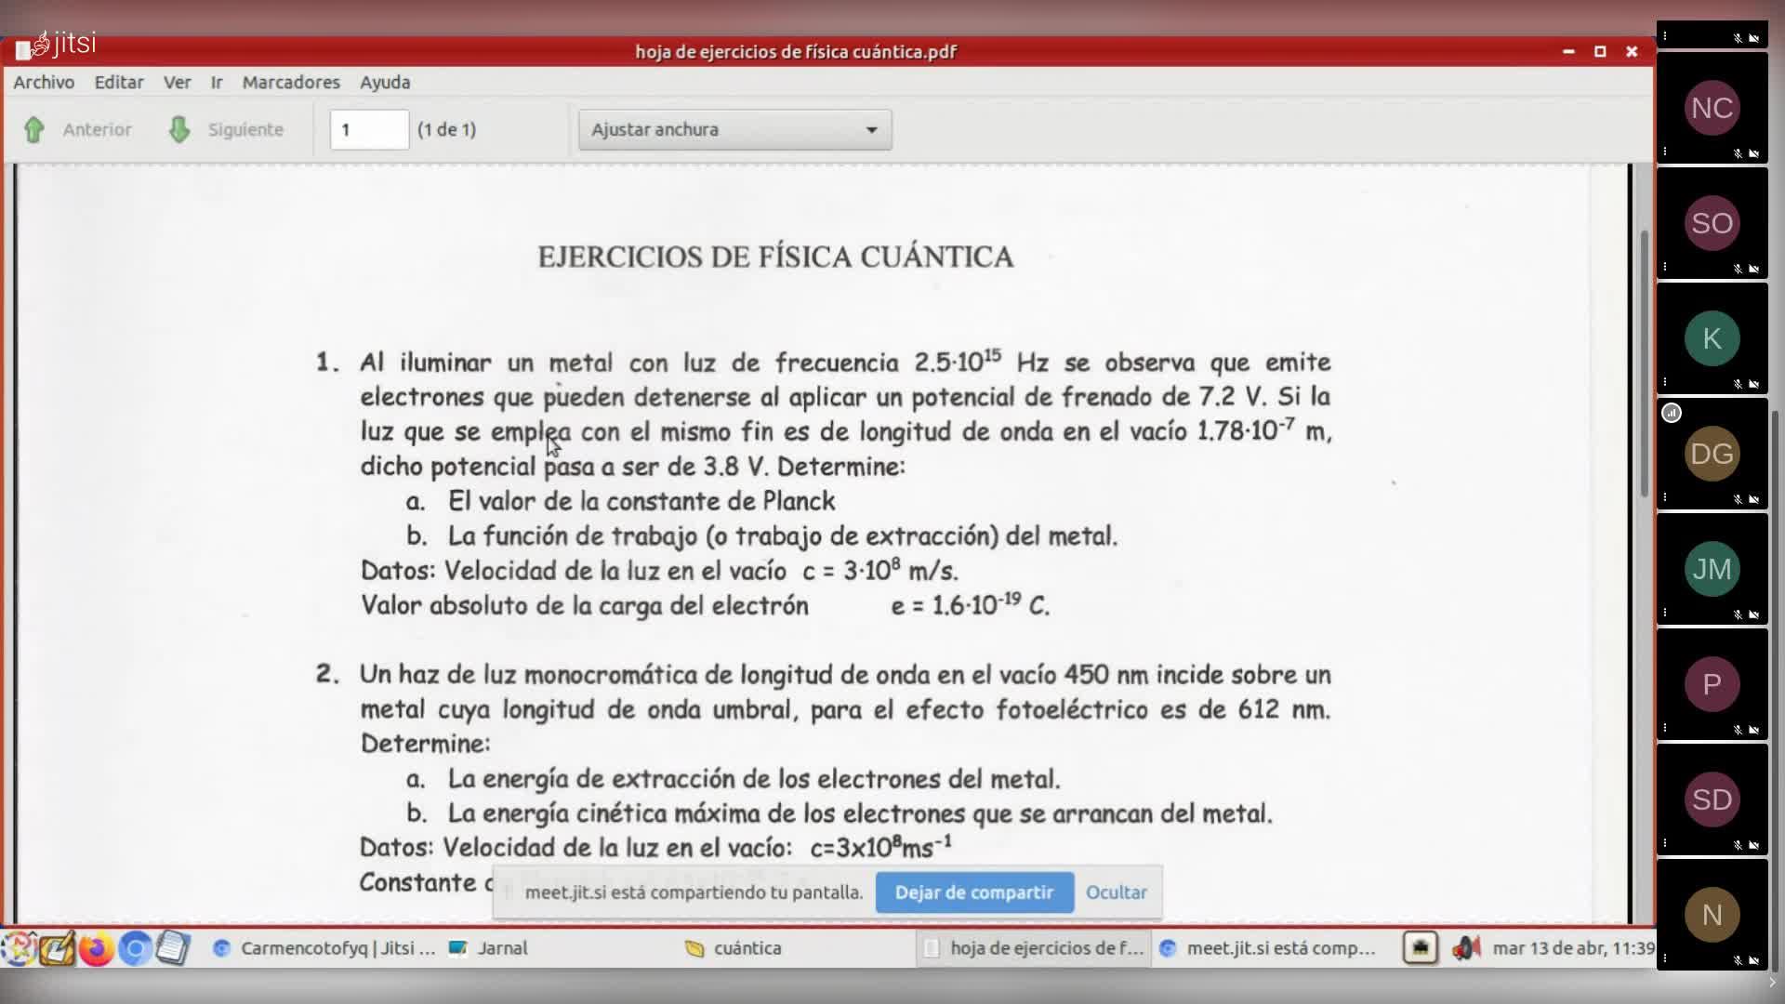Click the Anterior page up arrow

34,129
